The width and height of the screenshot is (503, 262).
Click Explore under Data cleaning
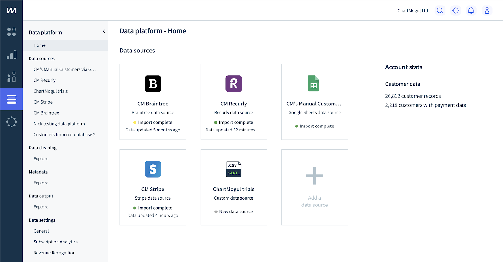[41, 159]
